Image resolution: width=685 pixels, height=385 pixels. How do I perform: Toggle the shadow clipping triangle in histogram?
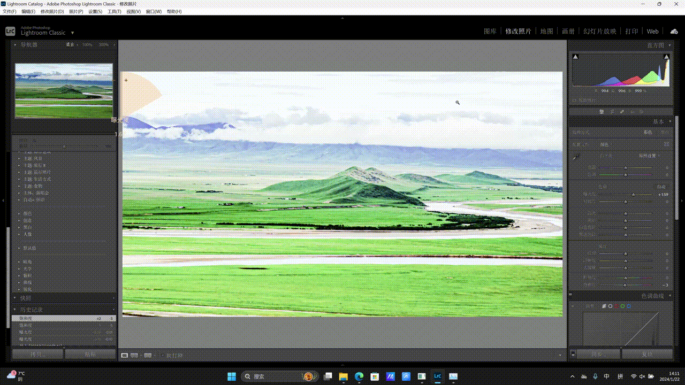coord(575,57)
